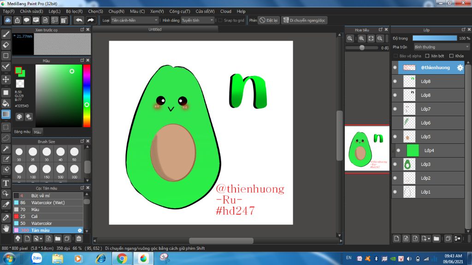Select the Bucket fill tool

click(x=6, y=103)
